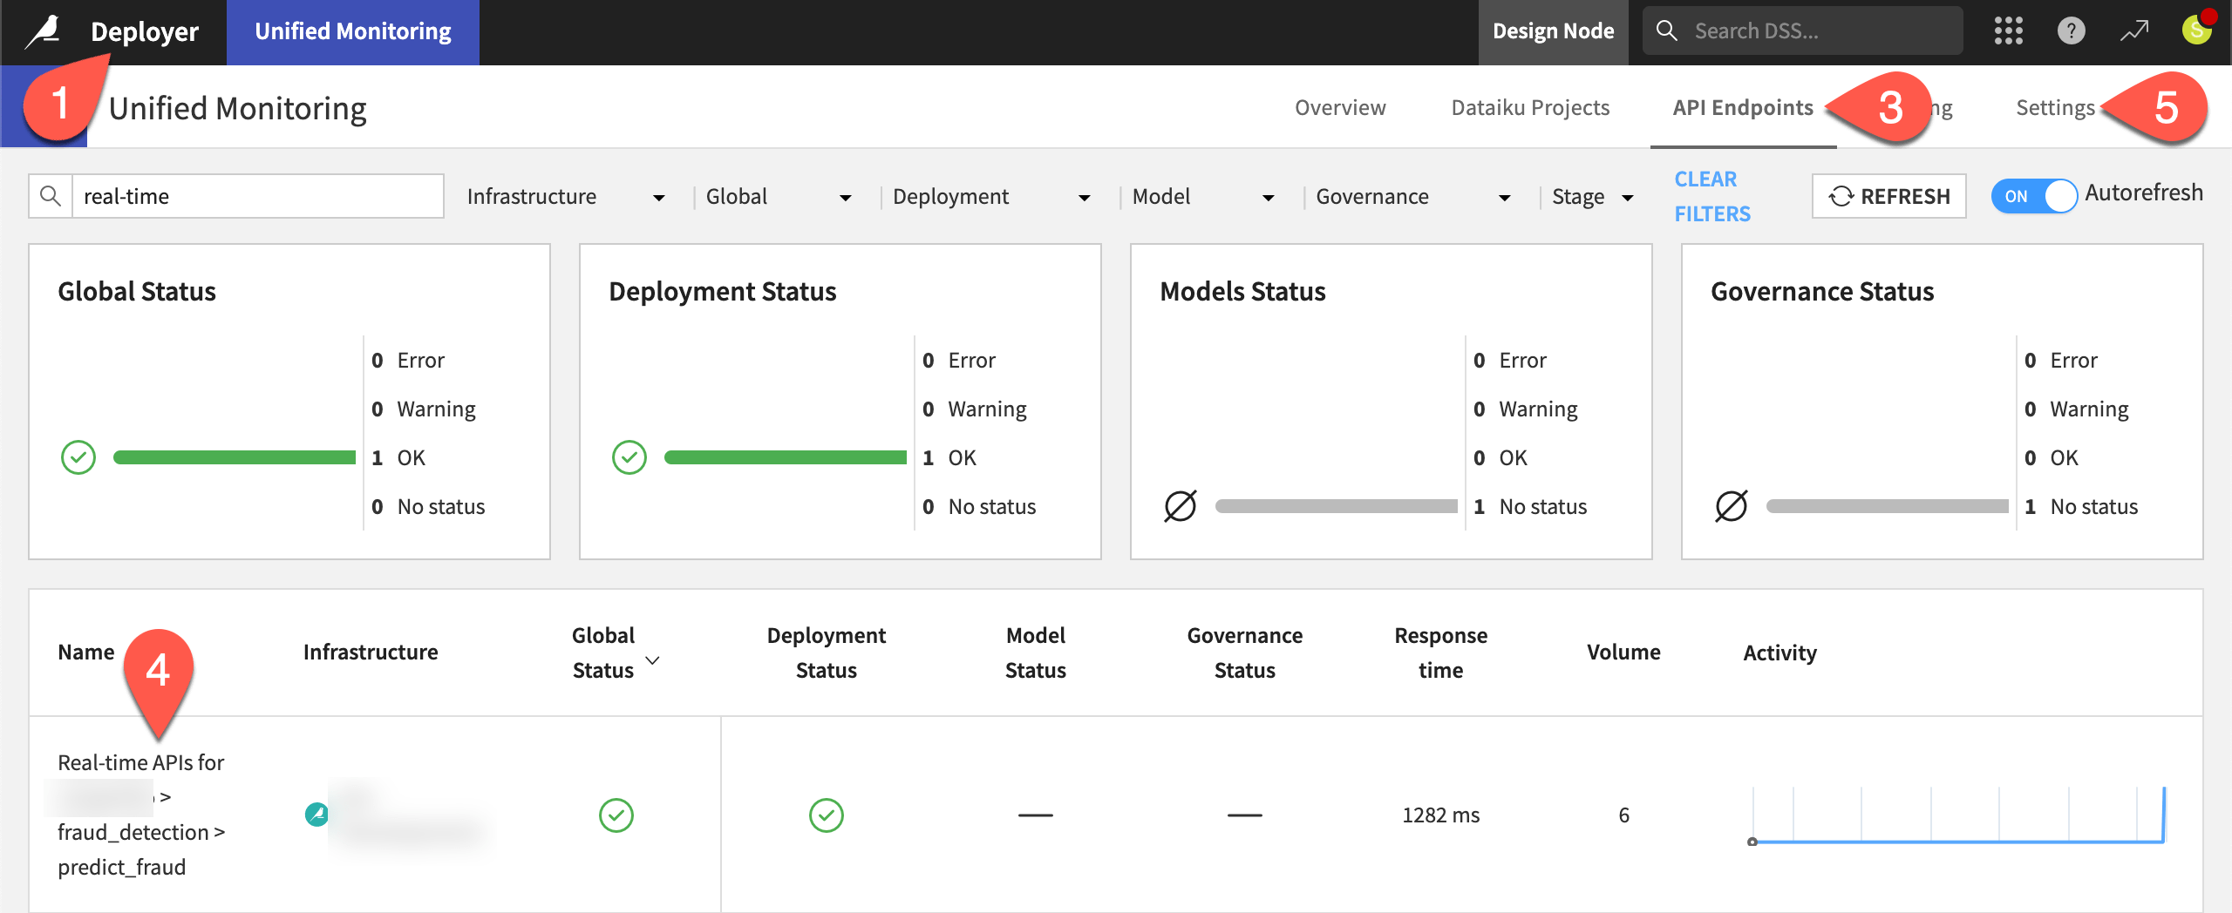Toggle the Global Status column sort chevron

pos(651,661)
